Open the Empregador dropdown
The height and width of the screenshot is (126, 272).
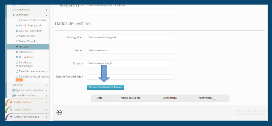click(130, 37)
